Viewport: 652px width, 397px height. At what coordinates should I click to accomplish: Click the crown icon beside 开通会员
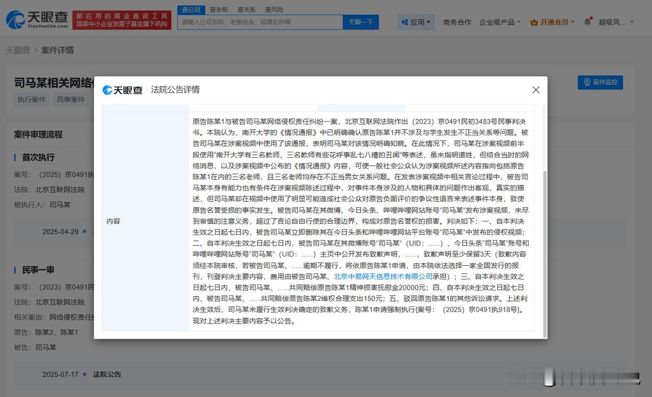534,22
